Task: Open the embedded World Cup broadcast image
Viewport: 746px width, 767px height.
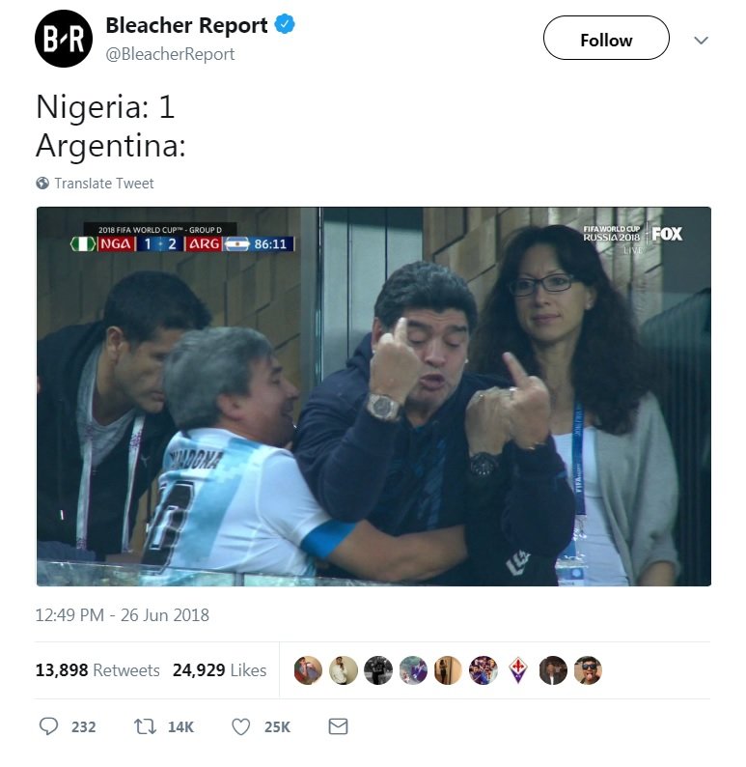Action: click(373, 396)
